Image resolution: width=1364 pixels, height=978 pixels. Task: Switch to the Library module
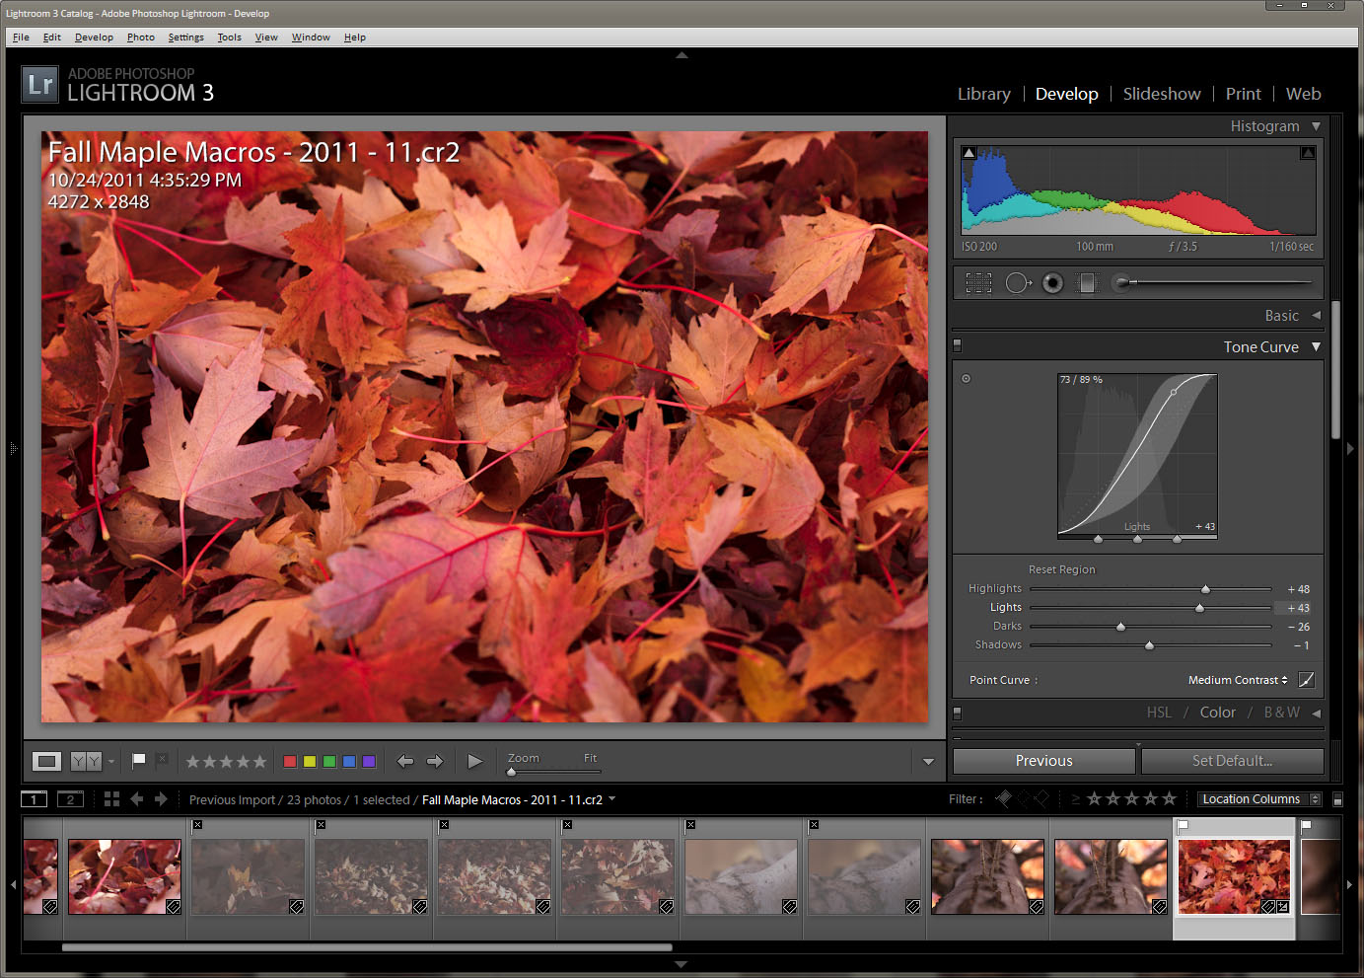(x=984, y=94)
